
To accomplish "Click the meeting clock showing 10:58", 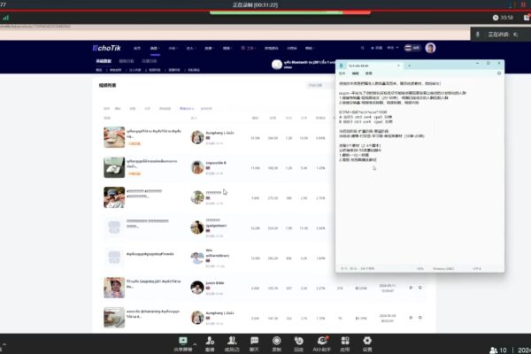I will 504,18.
